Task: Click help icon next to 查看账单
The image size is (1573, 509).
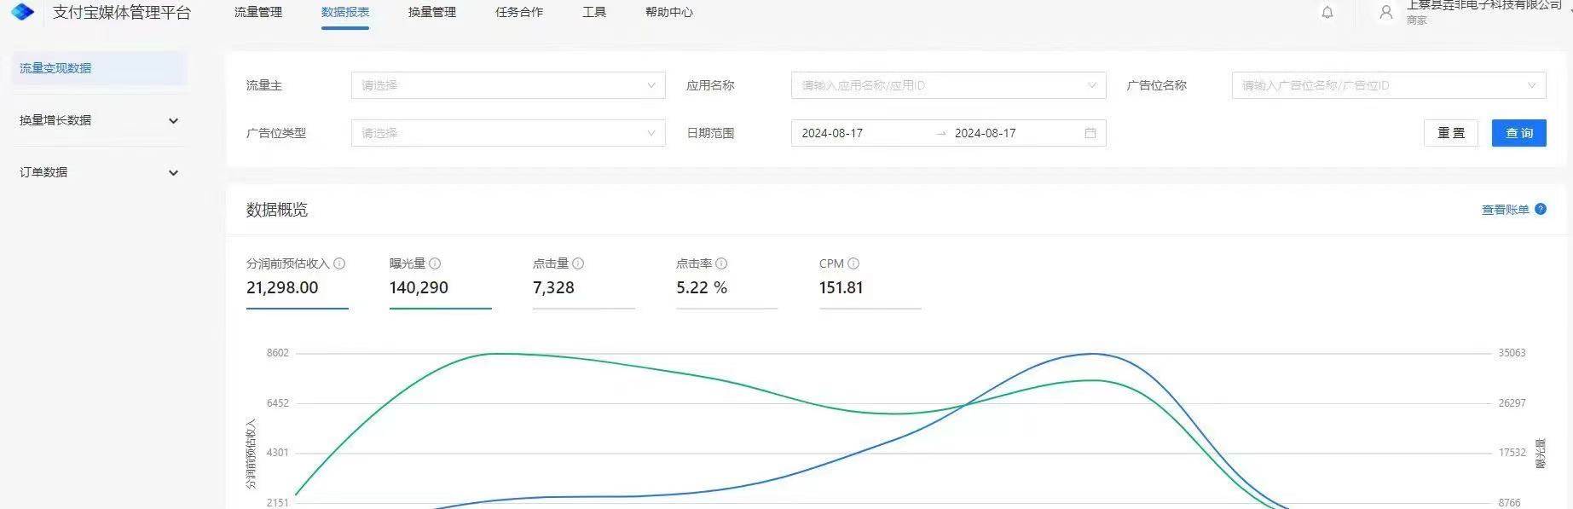Action: (1540, 209)
